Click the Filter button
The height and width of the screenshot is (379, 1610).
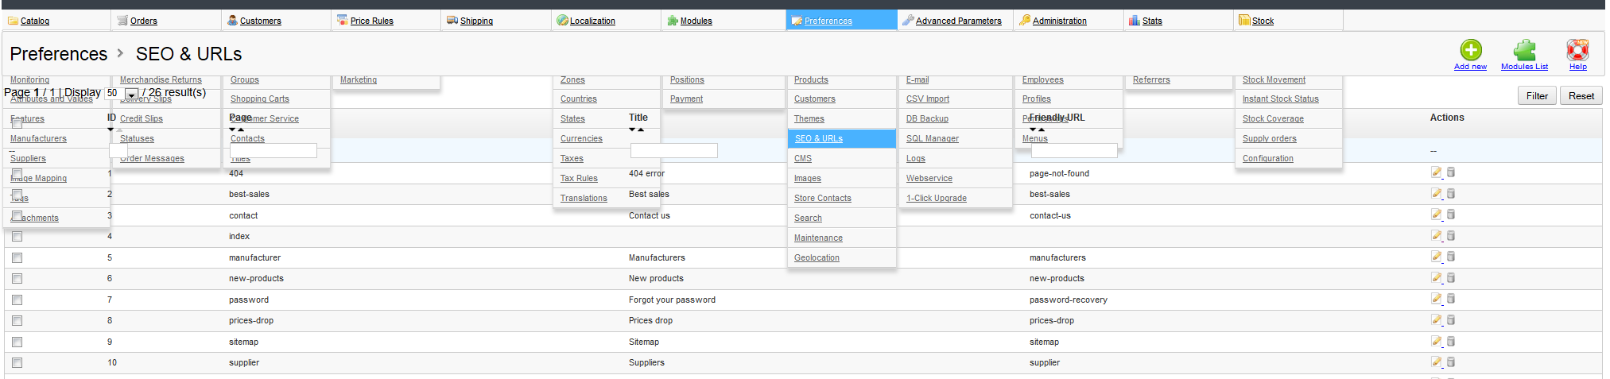(1537, 96)
